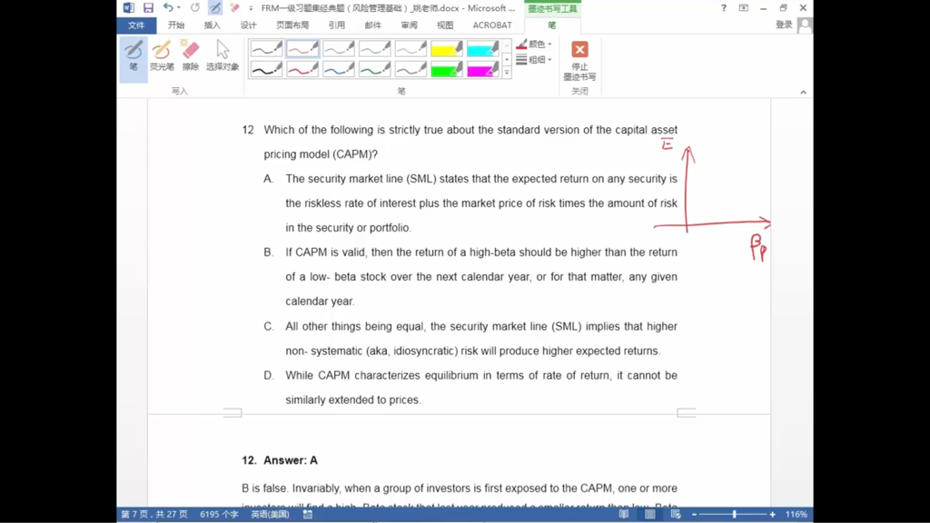Click the Save icon in quick access toolbar
The width and height of the screenshot is (930, 523).
coord(148,7)
